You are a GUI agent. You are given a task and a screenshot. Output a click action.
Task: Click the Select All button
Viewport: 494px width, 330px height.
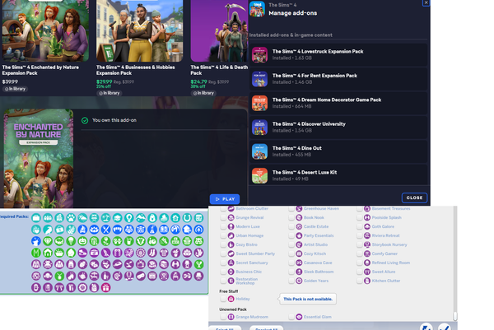224,328
